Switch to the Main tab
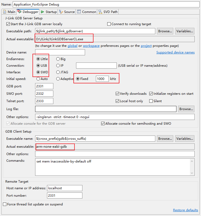201x216 pixels. [x=9, y=12]
